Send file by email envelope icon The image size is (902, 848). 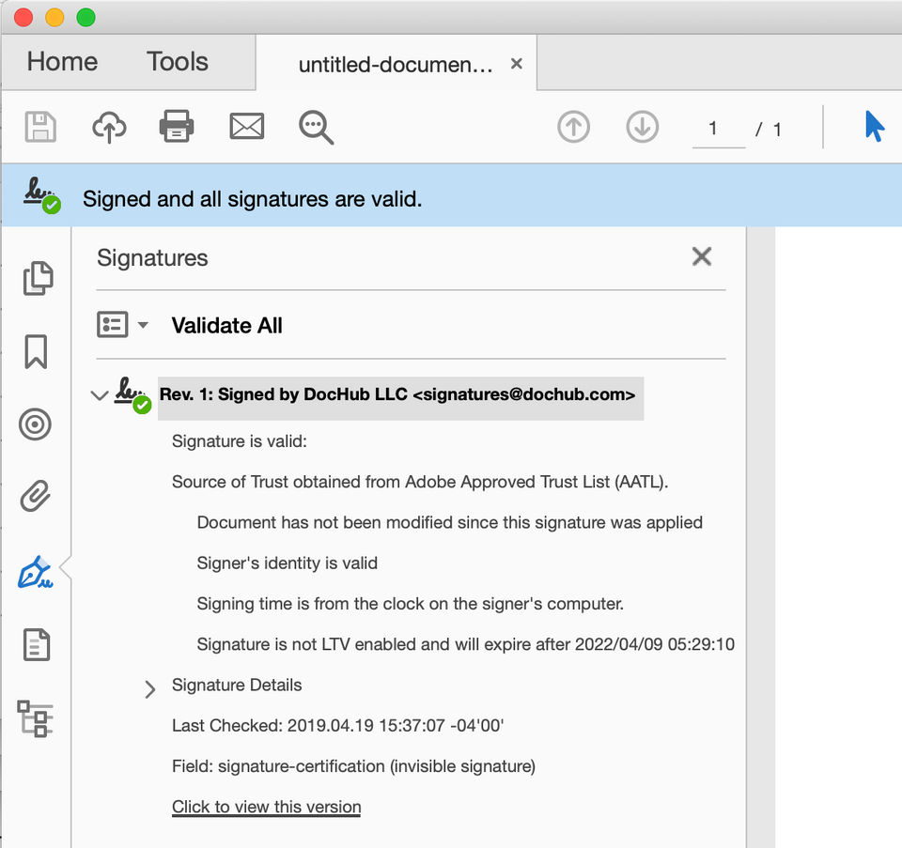tap(246, 127)
